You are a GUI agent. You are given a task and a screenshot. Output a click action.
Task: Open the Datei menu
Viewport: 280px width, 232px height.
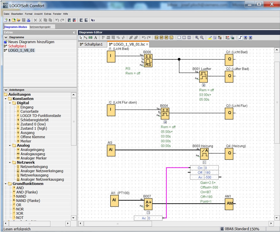point(7,14)
